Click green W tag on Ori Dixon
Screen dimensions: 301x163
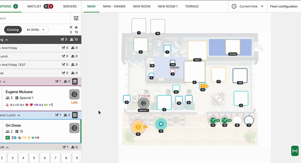pos(8,138)
